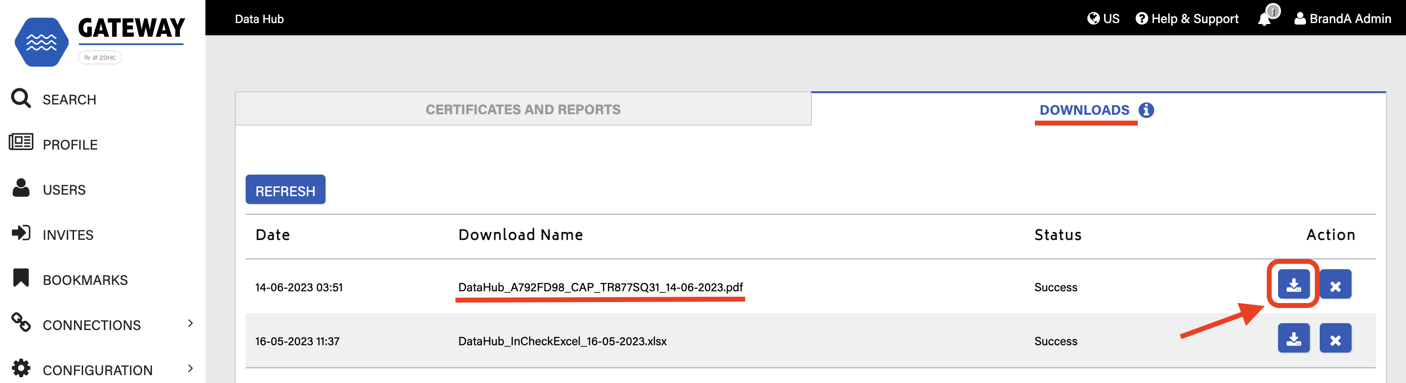This screenshot has height=383, width=1406.
Task: Switch to Certificates and Reports tab
Action: (x=522, y=109)
